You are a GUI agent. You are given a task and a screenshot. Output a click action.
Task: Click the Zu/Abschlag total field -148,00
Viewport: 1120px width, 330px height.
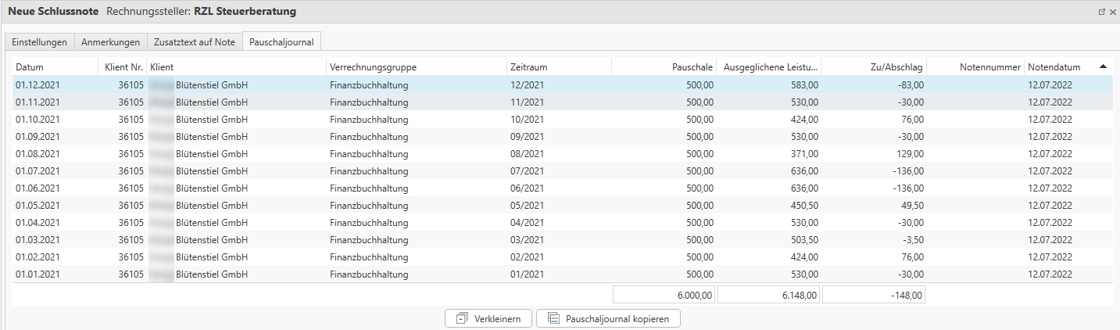(x=873, y=295)
